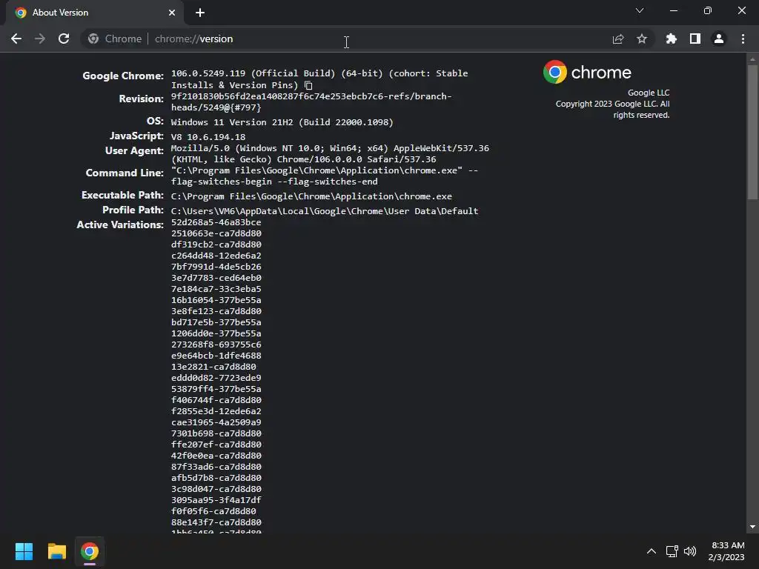
Task: Click the User Agent string Mozilla/5.0
Action: tap(330, 154)
